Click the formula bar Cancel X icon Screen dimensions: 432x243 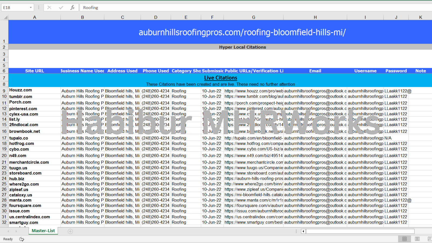(49, 8)
